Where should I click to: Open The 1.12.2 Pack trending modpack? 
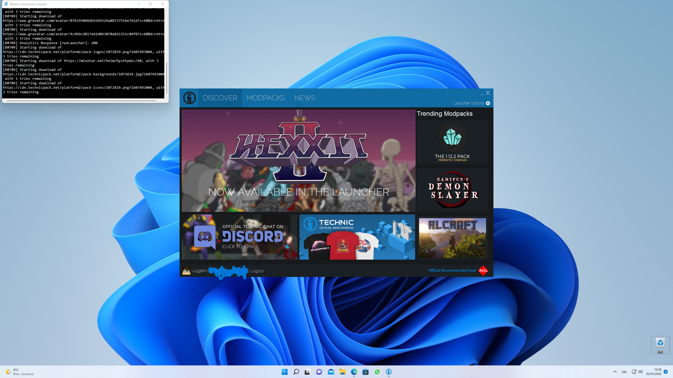point(452,142)
